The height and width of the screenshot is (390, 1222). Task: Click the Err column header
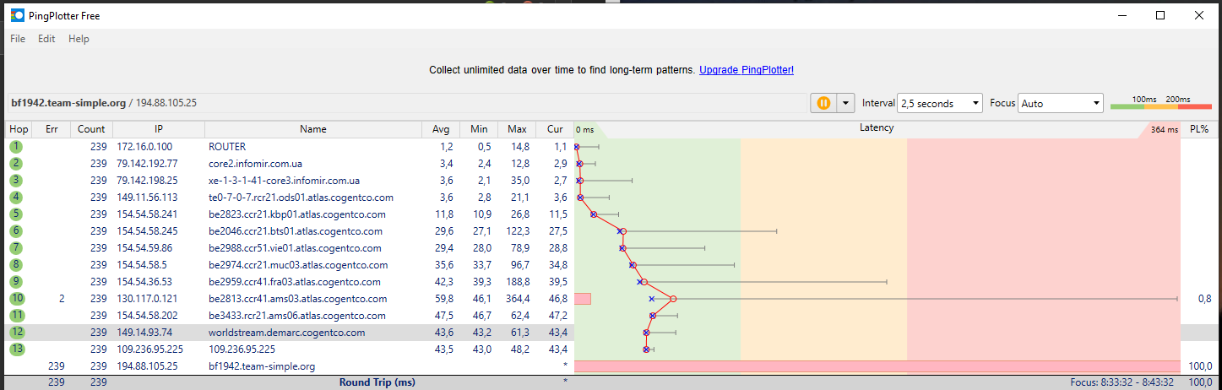[x=52, y=129]
